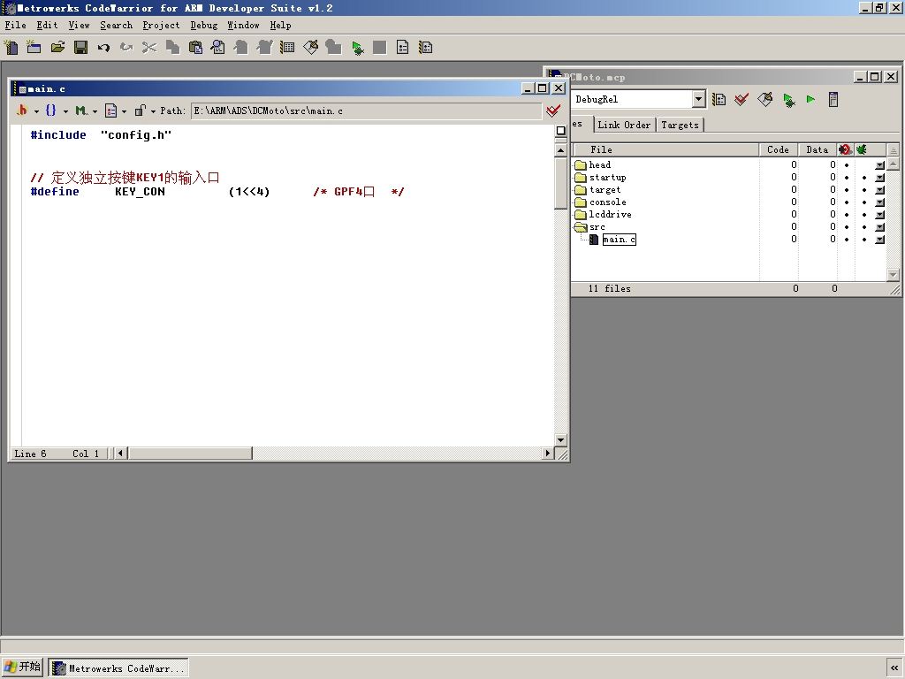Collapse the src folder group

click(581, 227)
